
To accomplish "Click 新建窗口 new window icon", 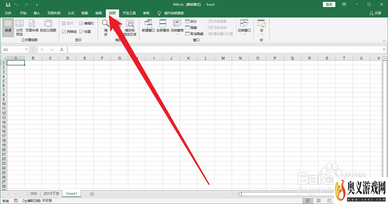I will pyautogui.click(x=148, y=26).
